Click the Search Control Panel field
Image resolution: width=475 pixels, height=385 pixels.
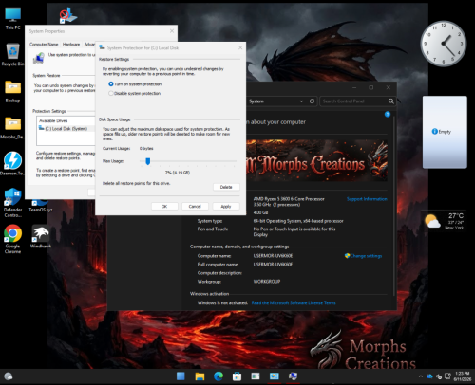353,101
